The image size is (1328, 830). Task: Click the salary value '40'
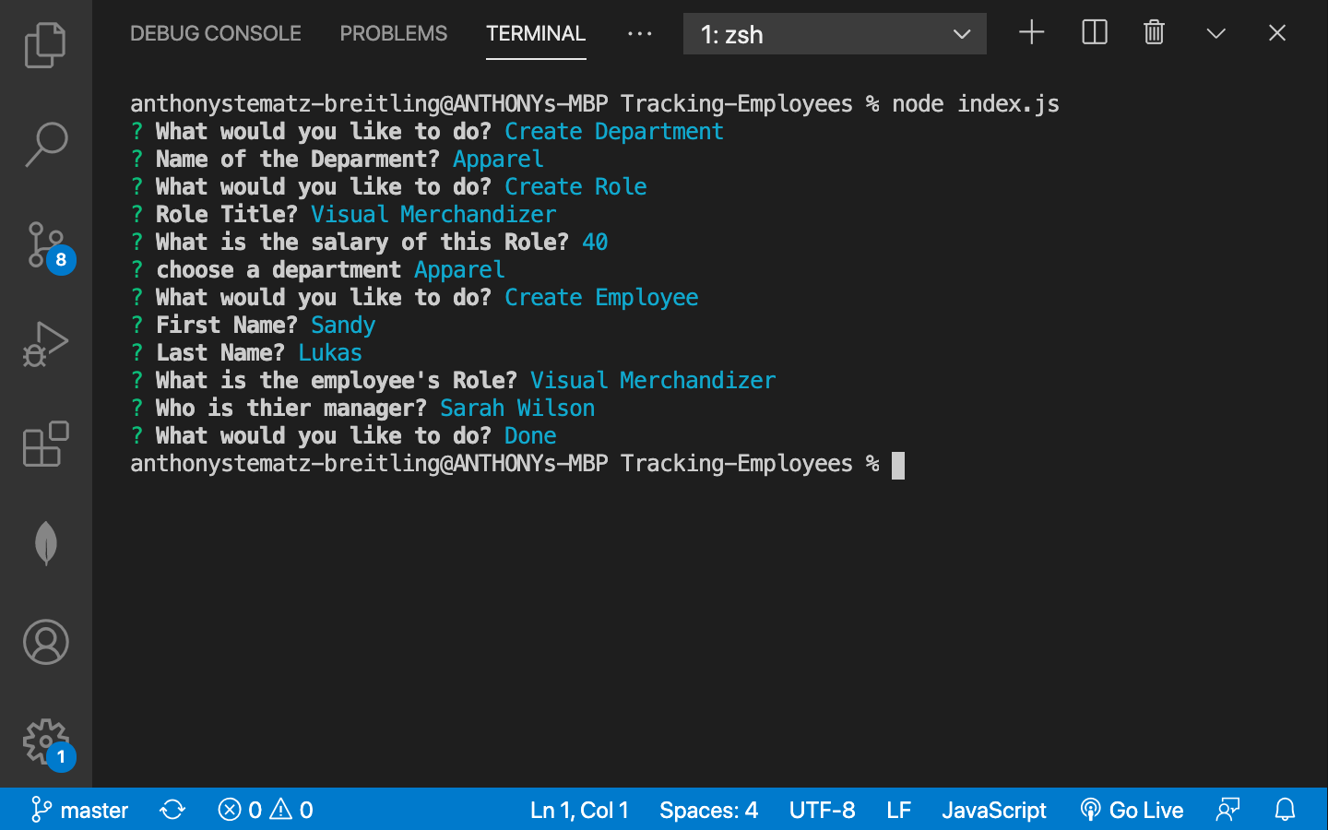click(x=595, y=242)
